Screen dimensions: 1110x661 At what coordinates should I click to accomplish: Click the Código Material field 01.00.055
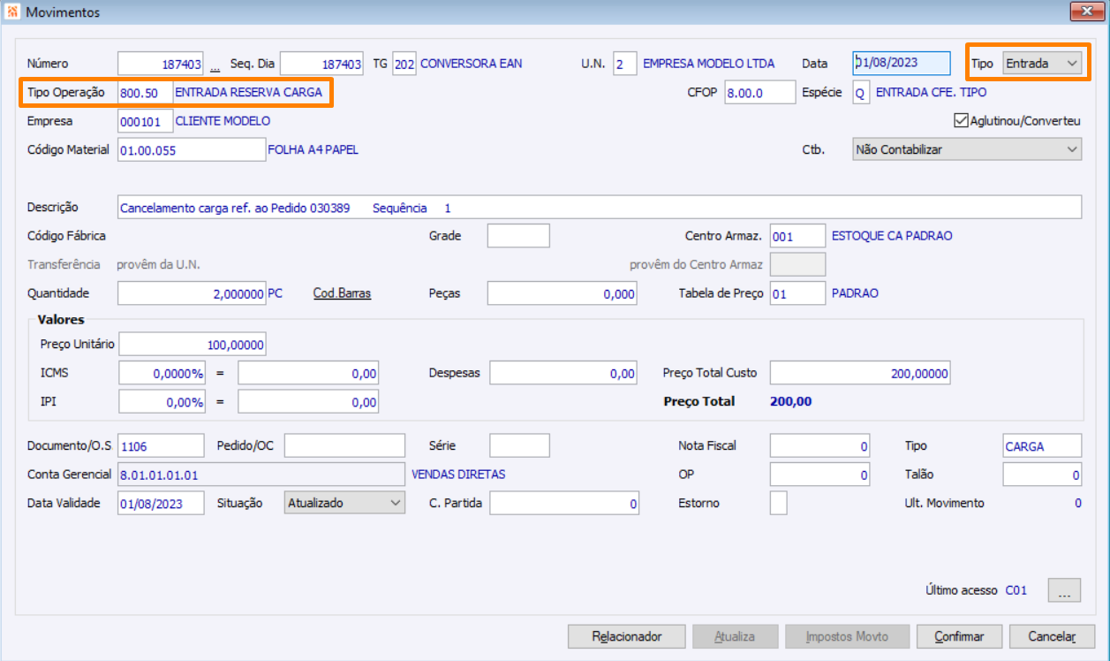(x=192, y=149)
